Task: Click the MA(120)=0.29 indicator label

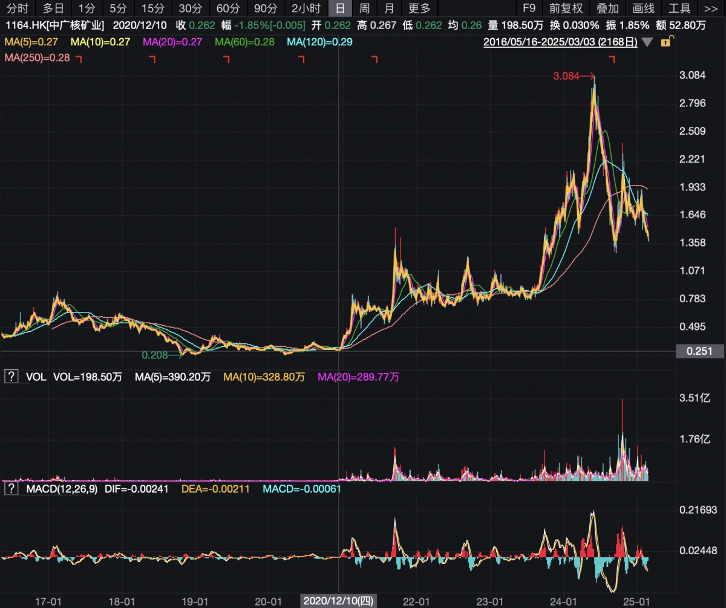Action: [319, 42]
